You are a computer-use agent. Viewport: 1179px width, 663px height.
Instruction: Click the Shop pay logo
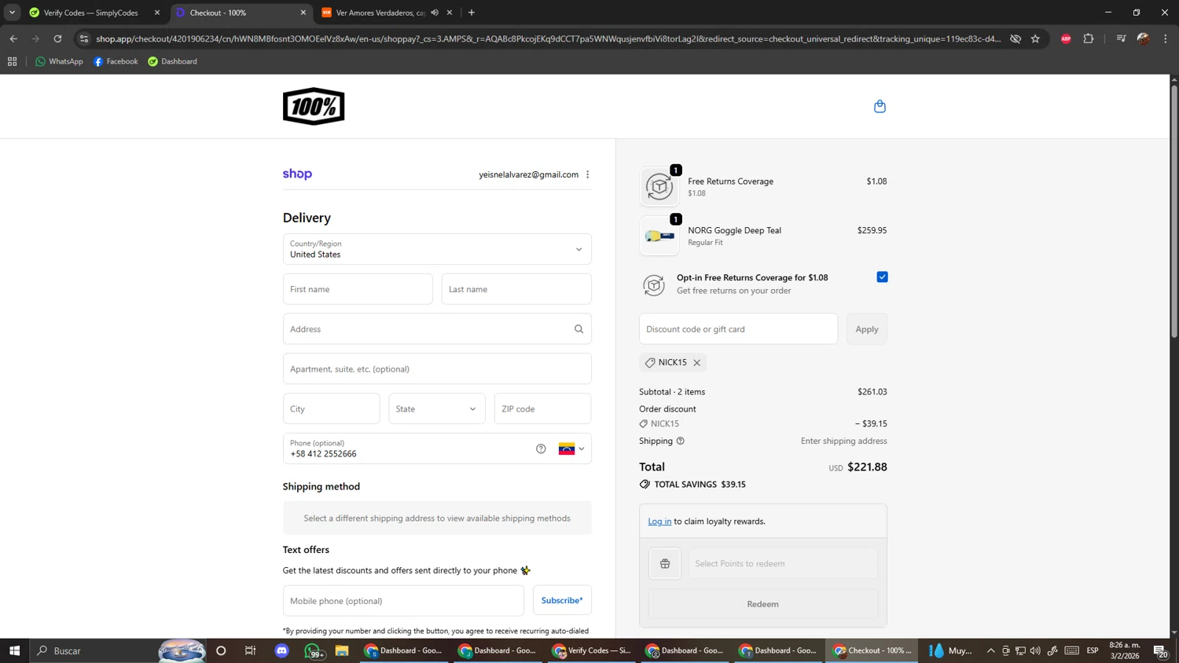297,174
